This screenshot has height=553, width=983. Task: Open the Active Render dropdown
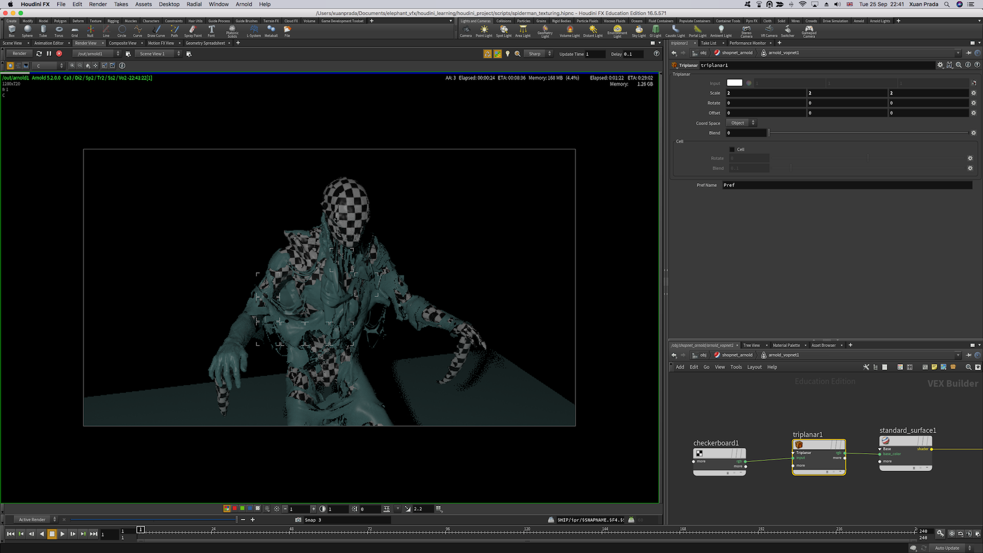point(35,520)
